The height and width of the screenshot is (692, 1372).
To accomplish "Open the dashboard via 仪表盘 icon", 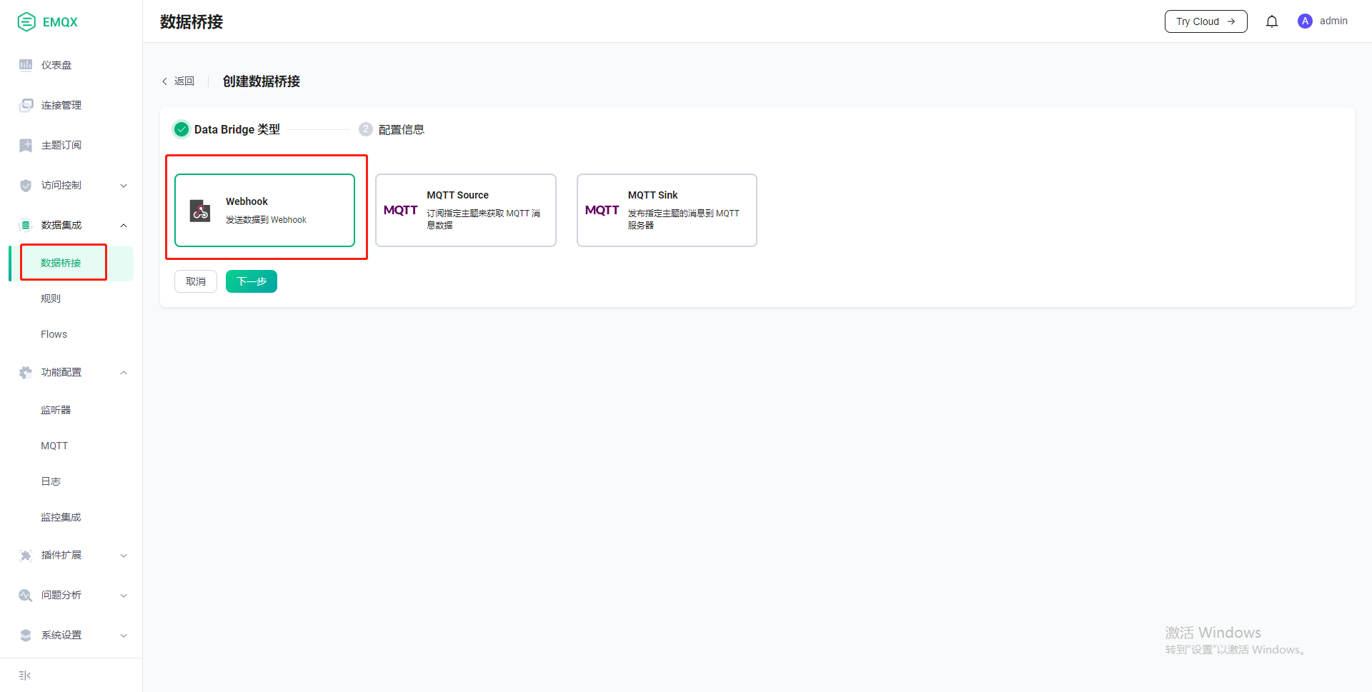I will click(x=26, y=65).
